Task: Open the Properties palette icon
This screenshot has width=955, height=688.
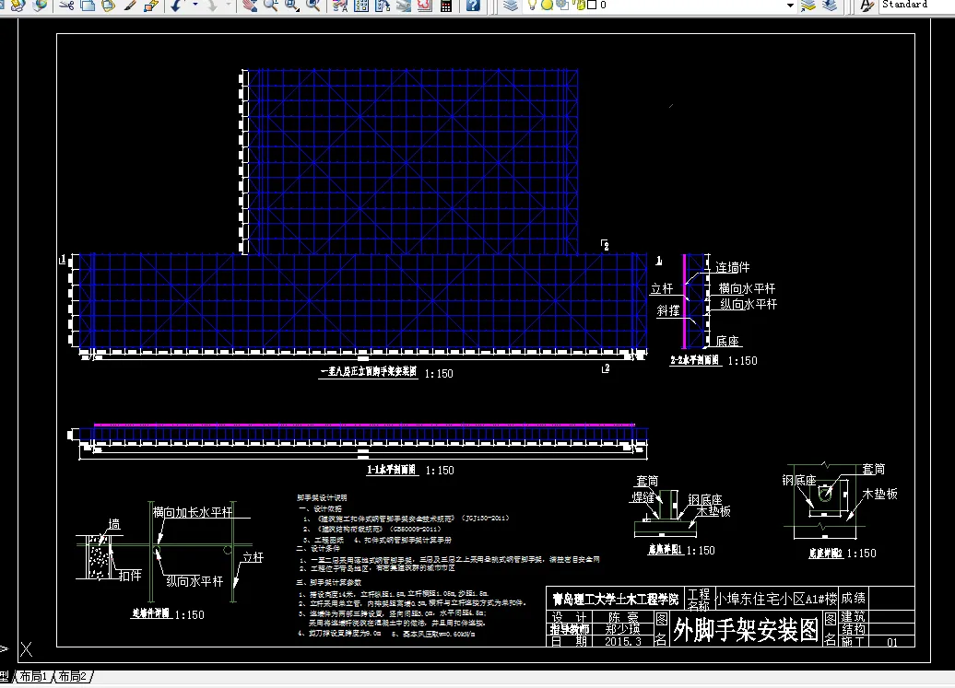Action: coord(340,6)
